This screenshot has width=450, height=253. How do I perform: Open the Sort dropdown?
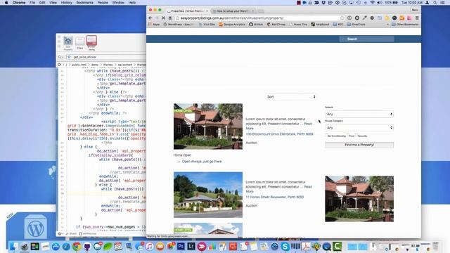(291, 97)
